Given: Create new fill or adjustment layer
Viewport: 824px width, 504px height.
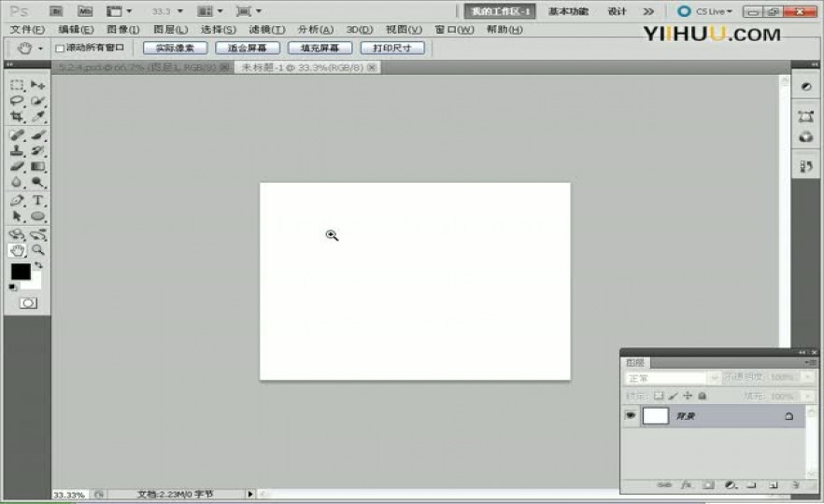Looking at the screenshot, I should [x=731, y=485].
